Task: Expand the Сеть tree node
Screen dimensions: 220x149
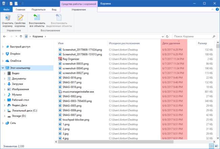Action: pos(3,123)
